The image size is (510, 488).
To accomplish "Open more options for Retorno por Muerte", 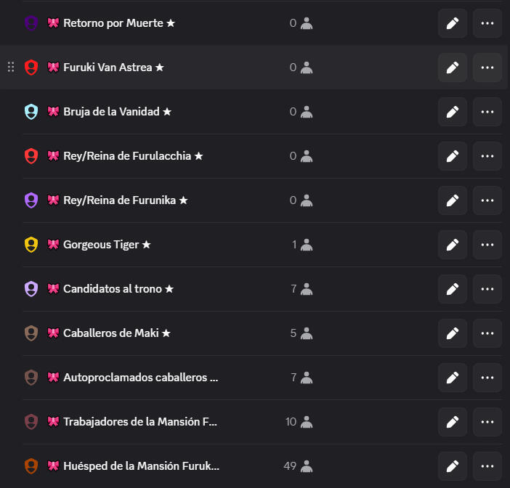I will point(487,23).
